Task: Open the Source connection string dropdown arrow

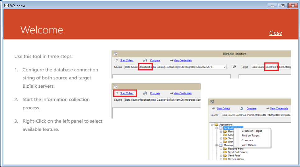Action: point(225,67)
